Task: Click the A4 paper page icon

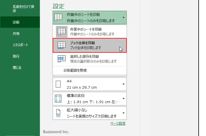Action: pos(58,84)
